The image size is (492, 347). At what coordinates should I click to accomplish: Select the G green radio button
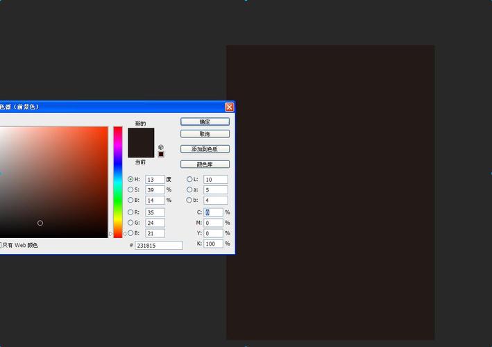pyautogui.click(x=130, y=223)
